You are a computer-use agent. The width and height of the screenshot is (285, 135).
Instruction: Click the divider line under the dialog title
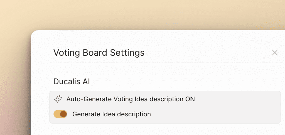165,63
